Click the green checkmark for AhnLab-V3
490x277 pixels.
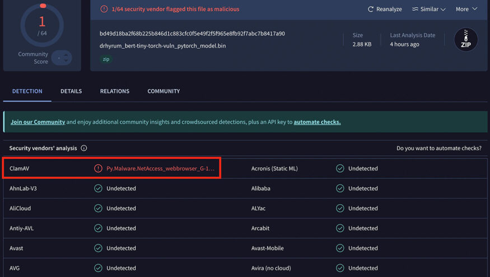98,188
